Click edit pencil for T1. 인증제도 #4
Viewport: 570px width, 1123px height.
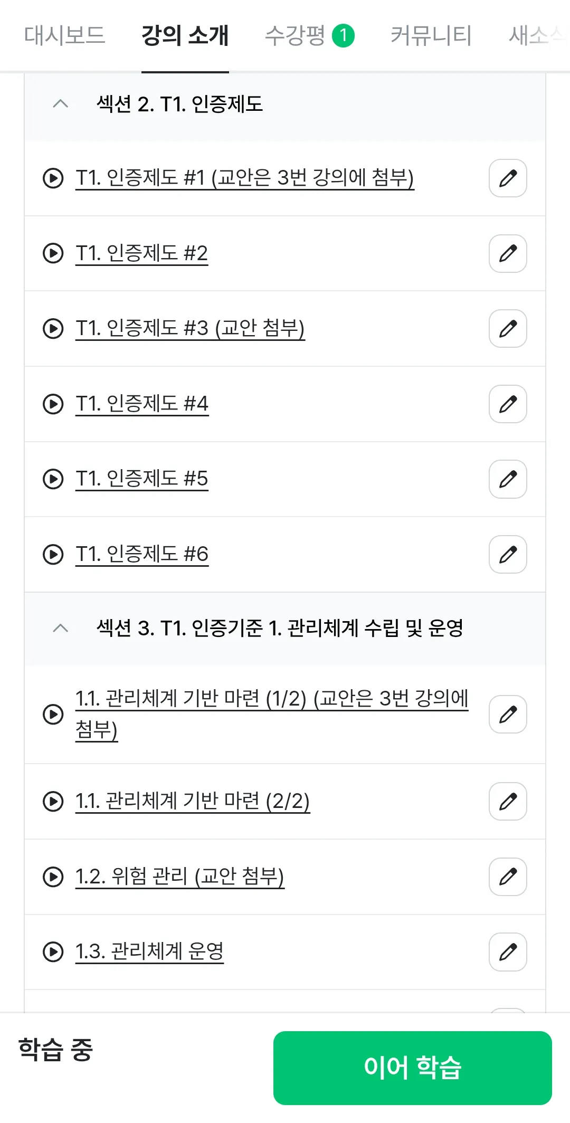tap(508, 404)
